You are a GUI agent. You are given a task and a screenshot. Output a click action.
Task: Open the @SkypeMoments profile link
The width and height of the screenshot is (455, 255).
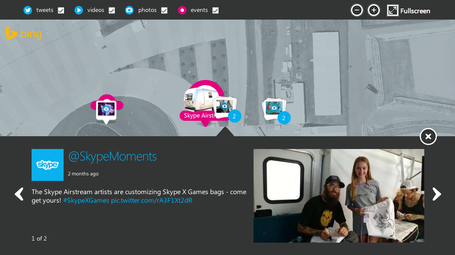click(112, 157)
